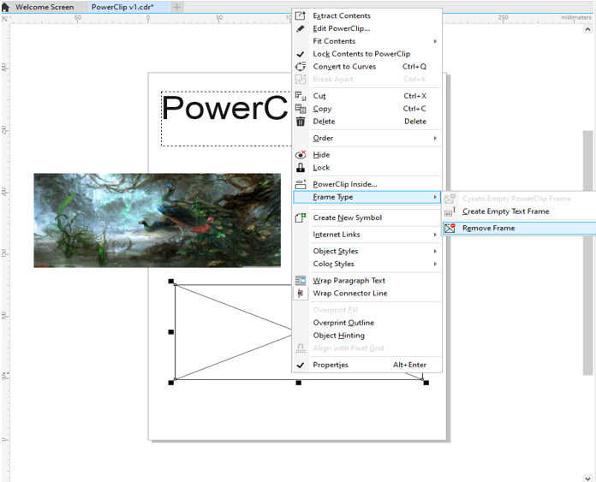
Task: Click the Extract Contents icon
Action: click(301, 15)
